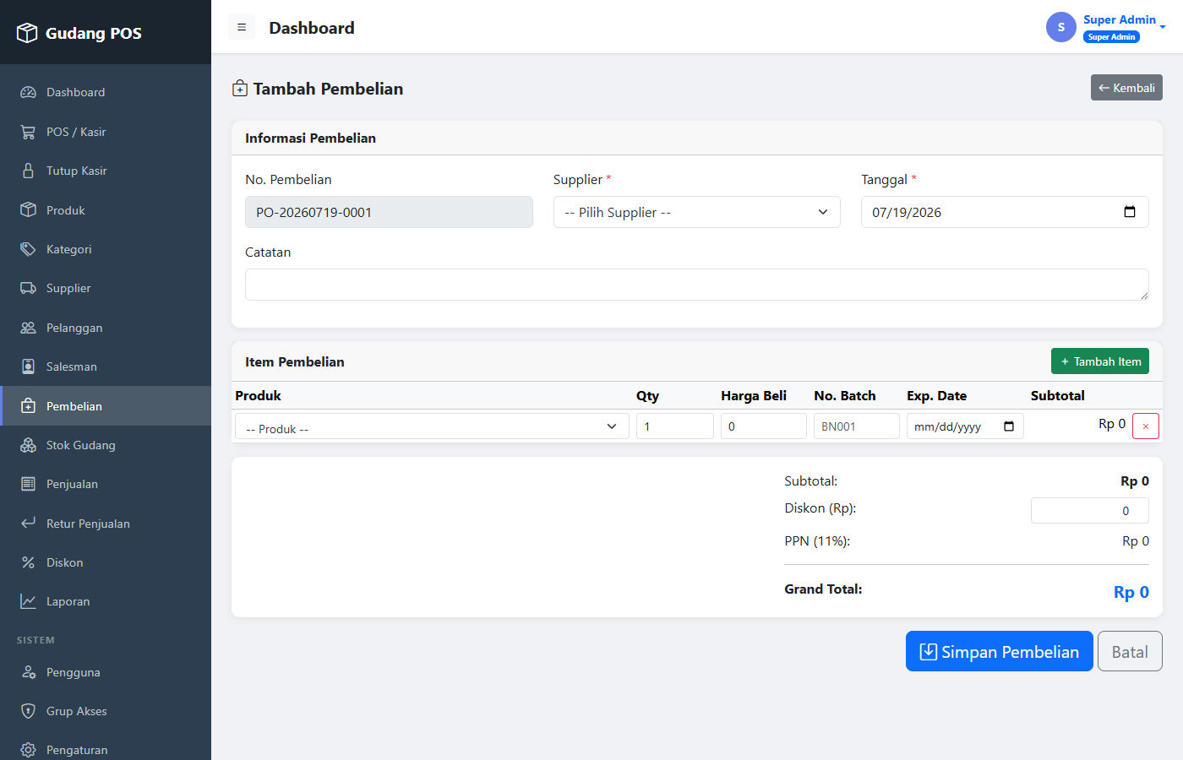1183x760 pixels.
Task: Click the Kategori tag icon
Action: 28,249
